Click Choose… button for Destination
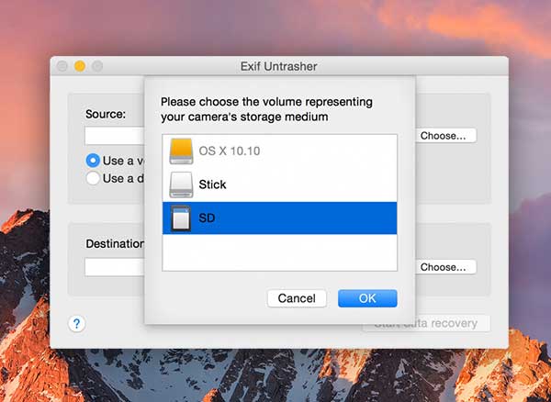Image resolution: width=551 pixels, height=402 pixels. coord(445,267)
